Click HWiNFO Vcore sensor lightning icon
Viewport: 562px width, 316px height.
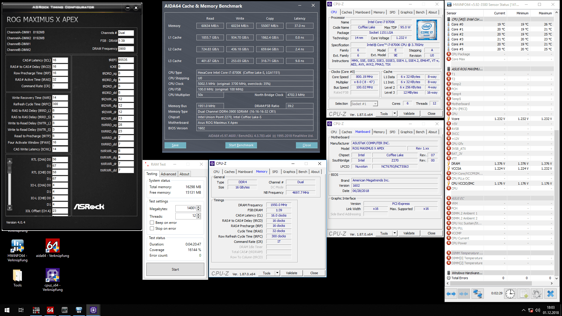coord(449,119)
